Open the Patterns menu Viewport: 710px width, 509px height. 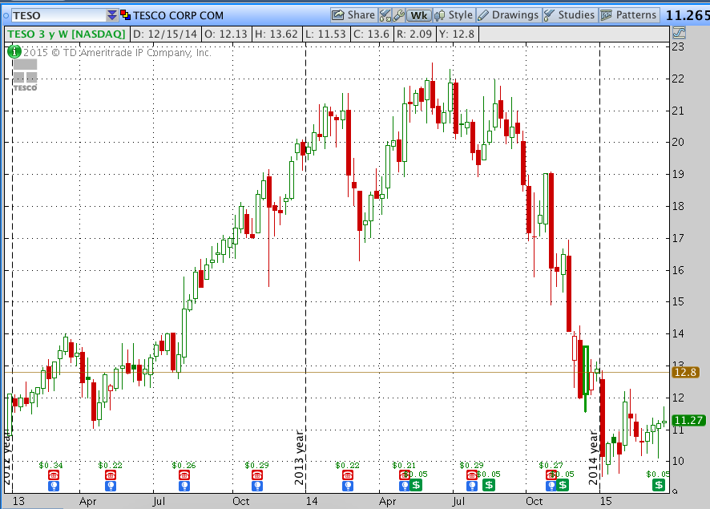(x=628, y=15)
